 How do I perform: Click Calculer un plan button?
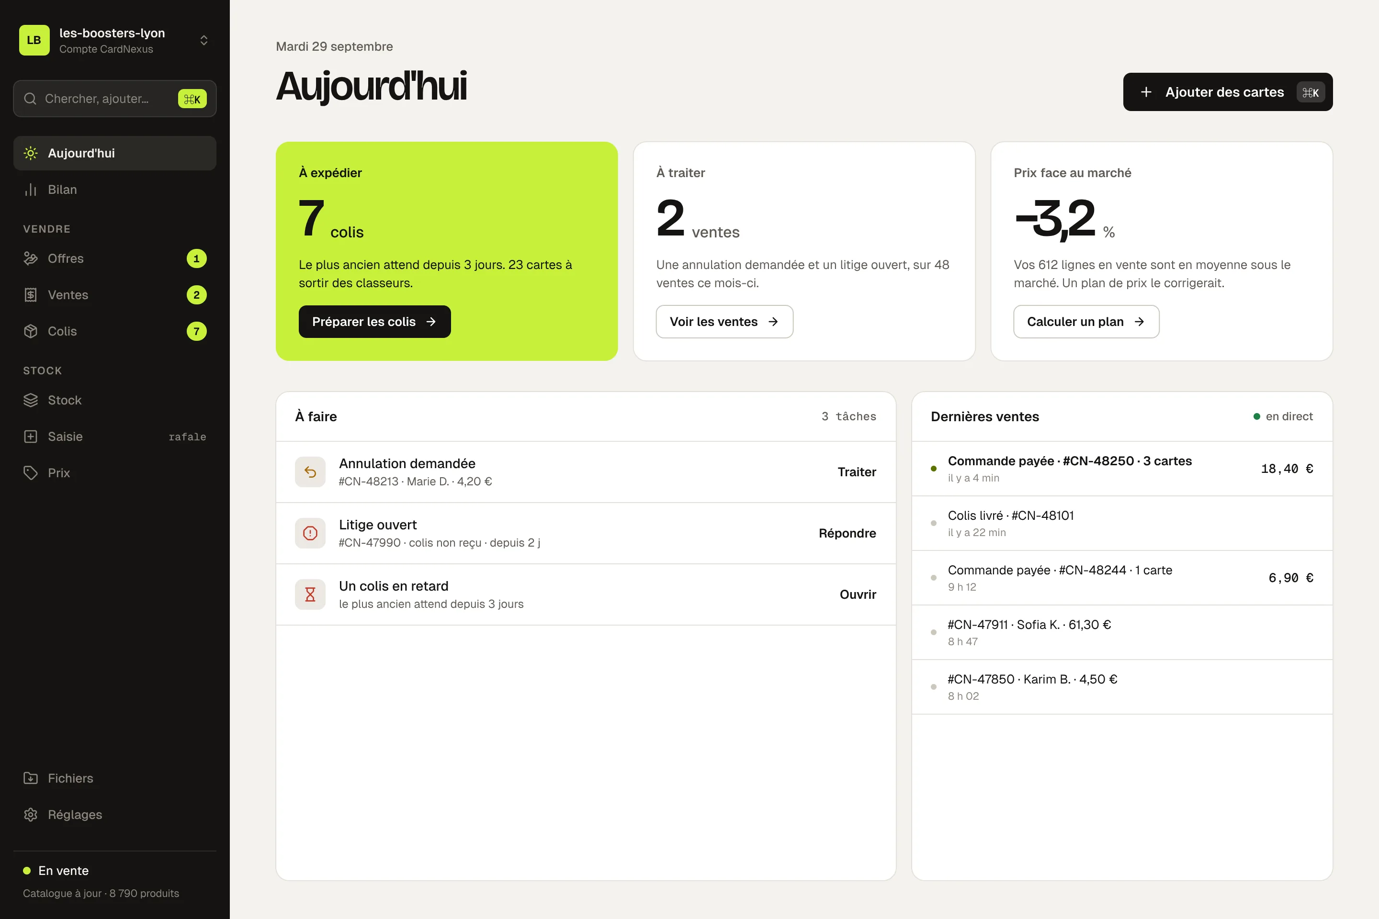click(1086, 322)
